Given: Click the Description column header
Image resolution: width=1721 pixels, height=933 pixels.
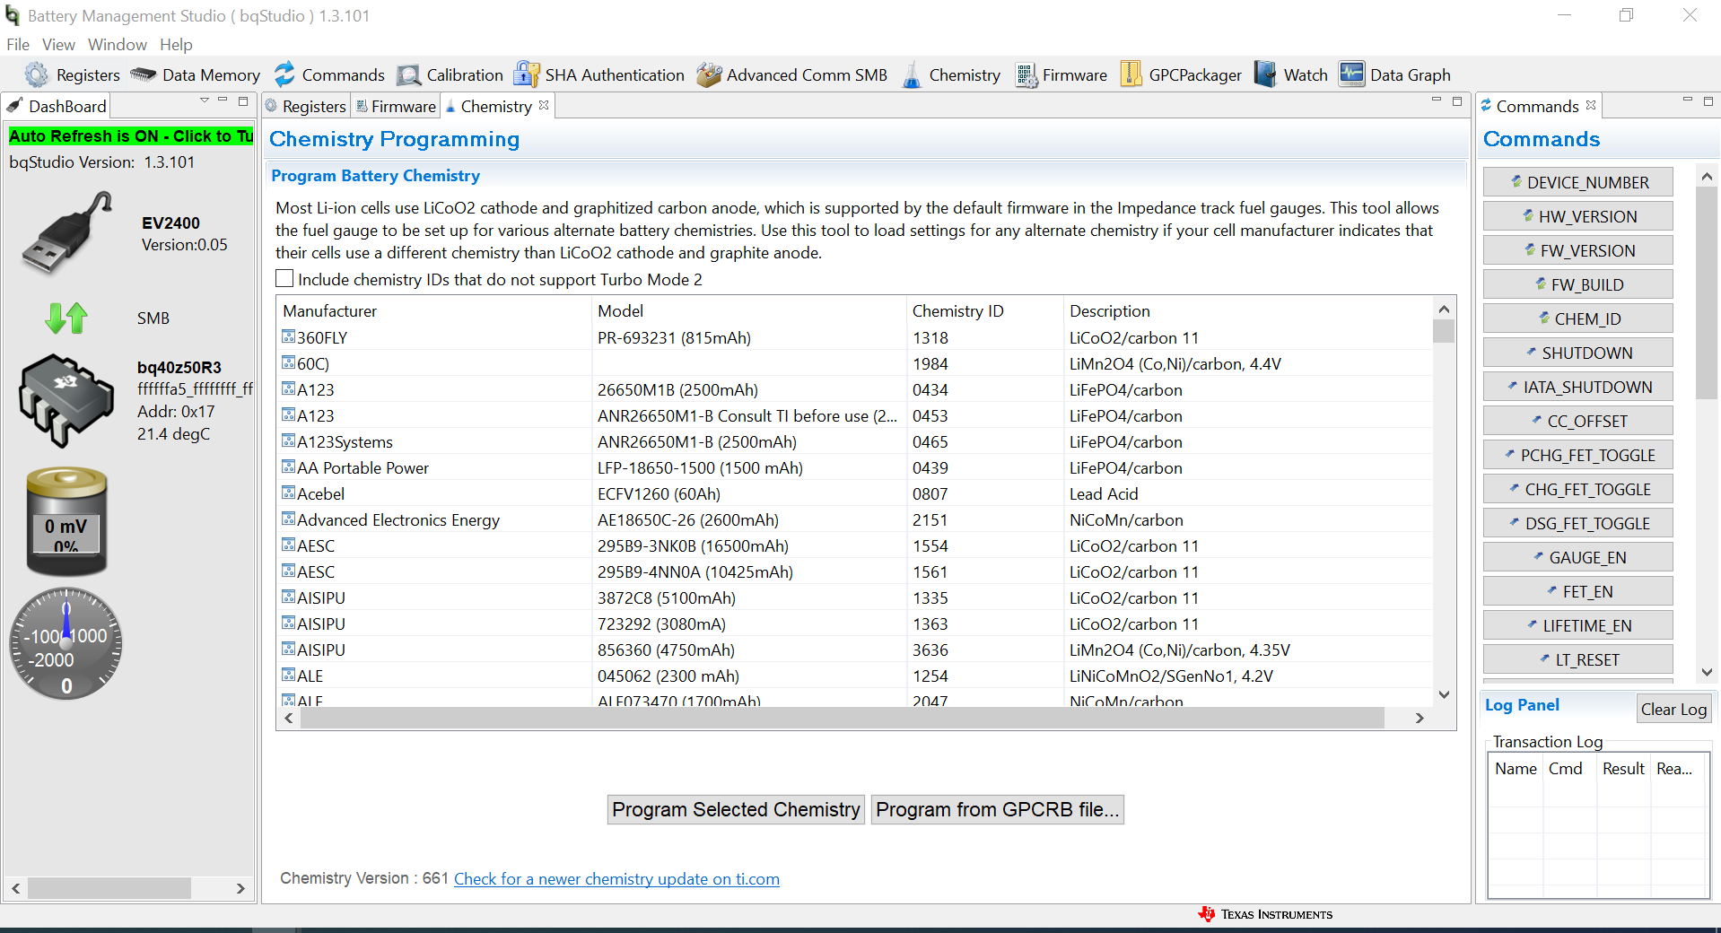Looking at the screenshot, I should [x=1247, y=310].
